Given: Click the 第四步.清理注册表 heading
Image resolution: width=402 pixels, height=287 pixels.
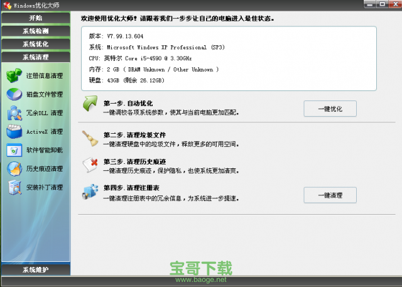Looking at the screenshot, I should (x=131, y=188).
